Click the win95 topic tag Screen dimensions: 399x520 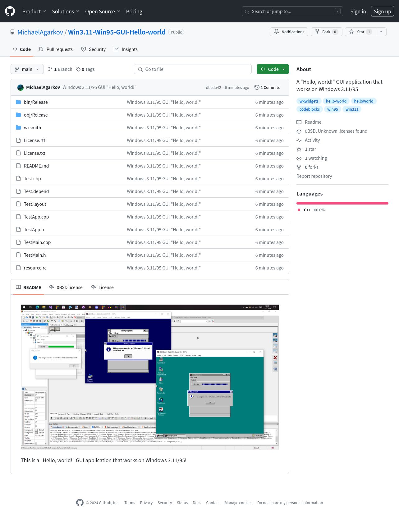point(332,109)
